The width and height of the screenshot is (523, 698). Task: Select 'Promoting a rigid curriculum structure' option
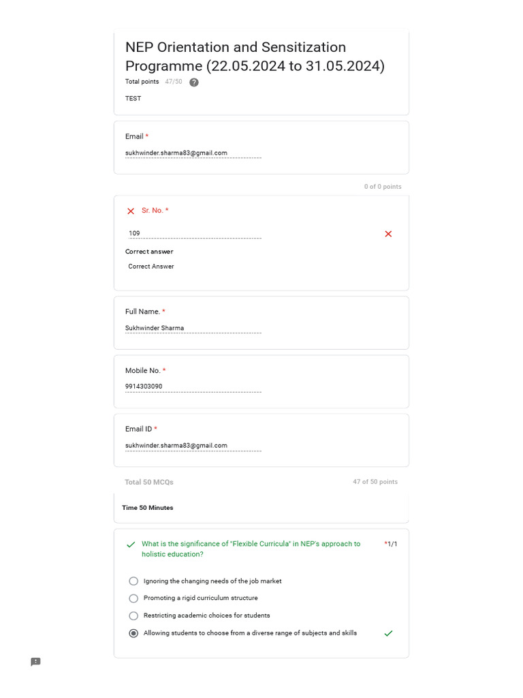(133, 598)
